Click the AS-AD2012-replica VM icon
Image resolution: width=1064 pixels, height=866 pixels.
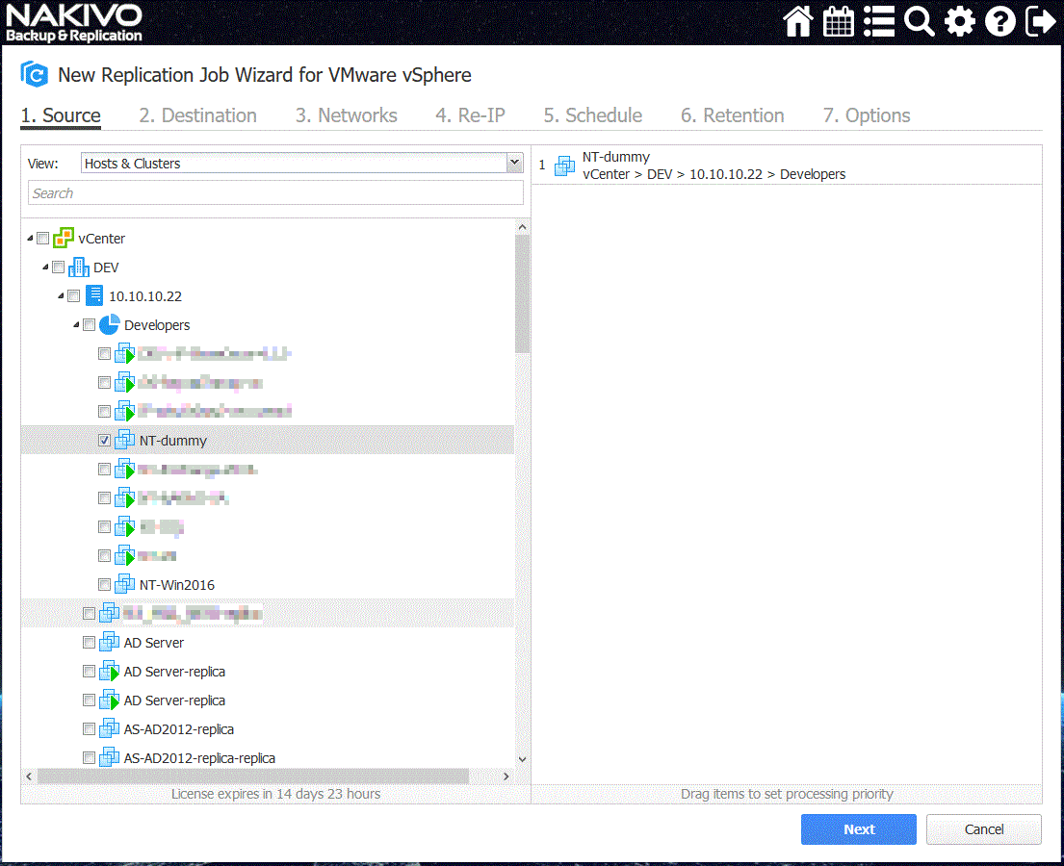click(109, 729)
